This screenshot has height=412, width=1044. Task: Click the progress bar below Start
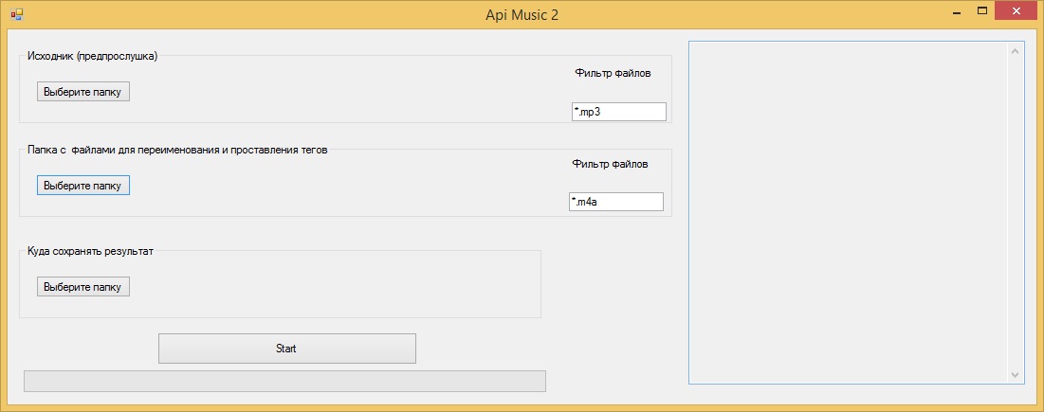[x=284, y=381]
